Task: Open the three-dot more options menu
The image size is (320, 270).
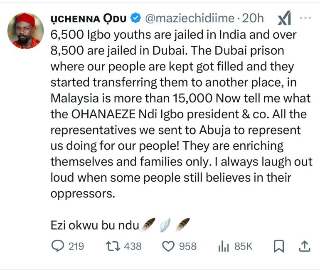Action: tap(305, 18)
